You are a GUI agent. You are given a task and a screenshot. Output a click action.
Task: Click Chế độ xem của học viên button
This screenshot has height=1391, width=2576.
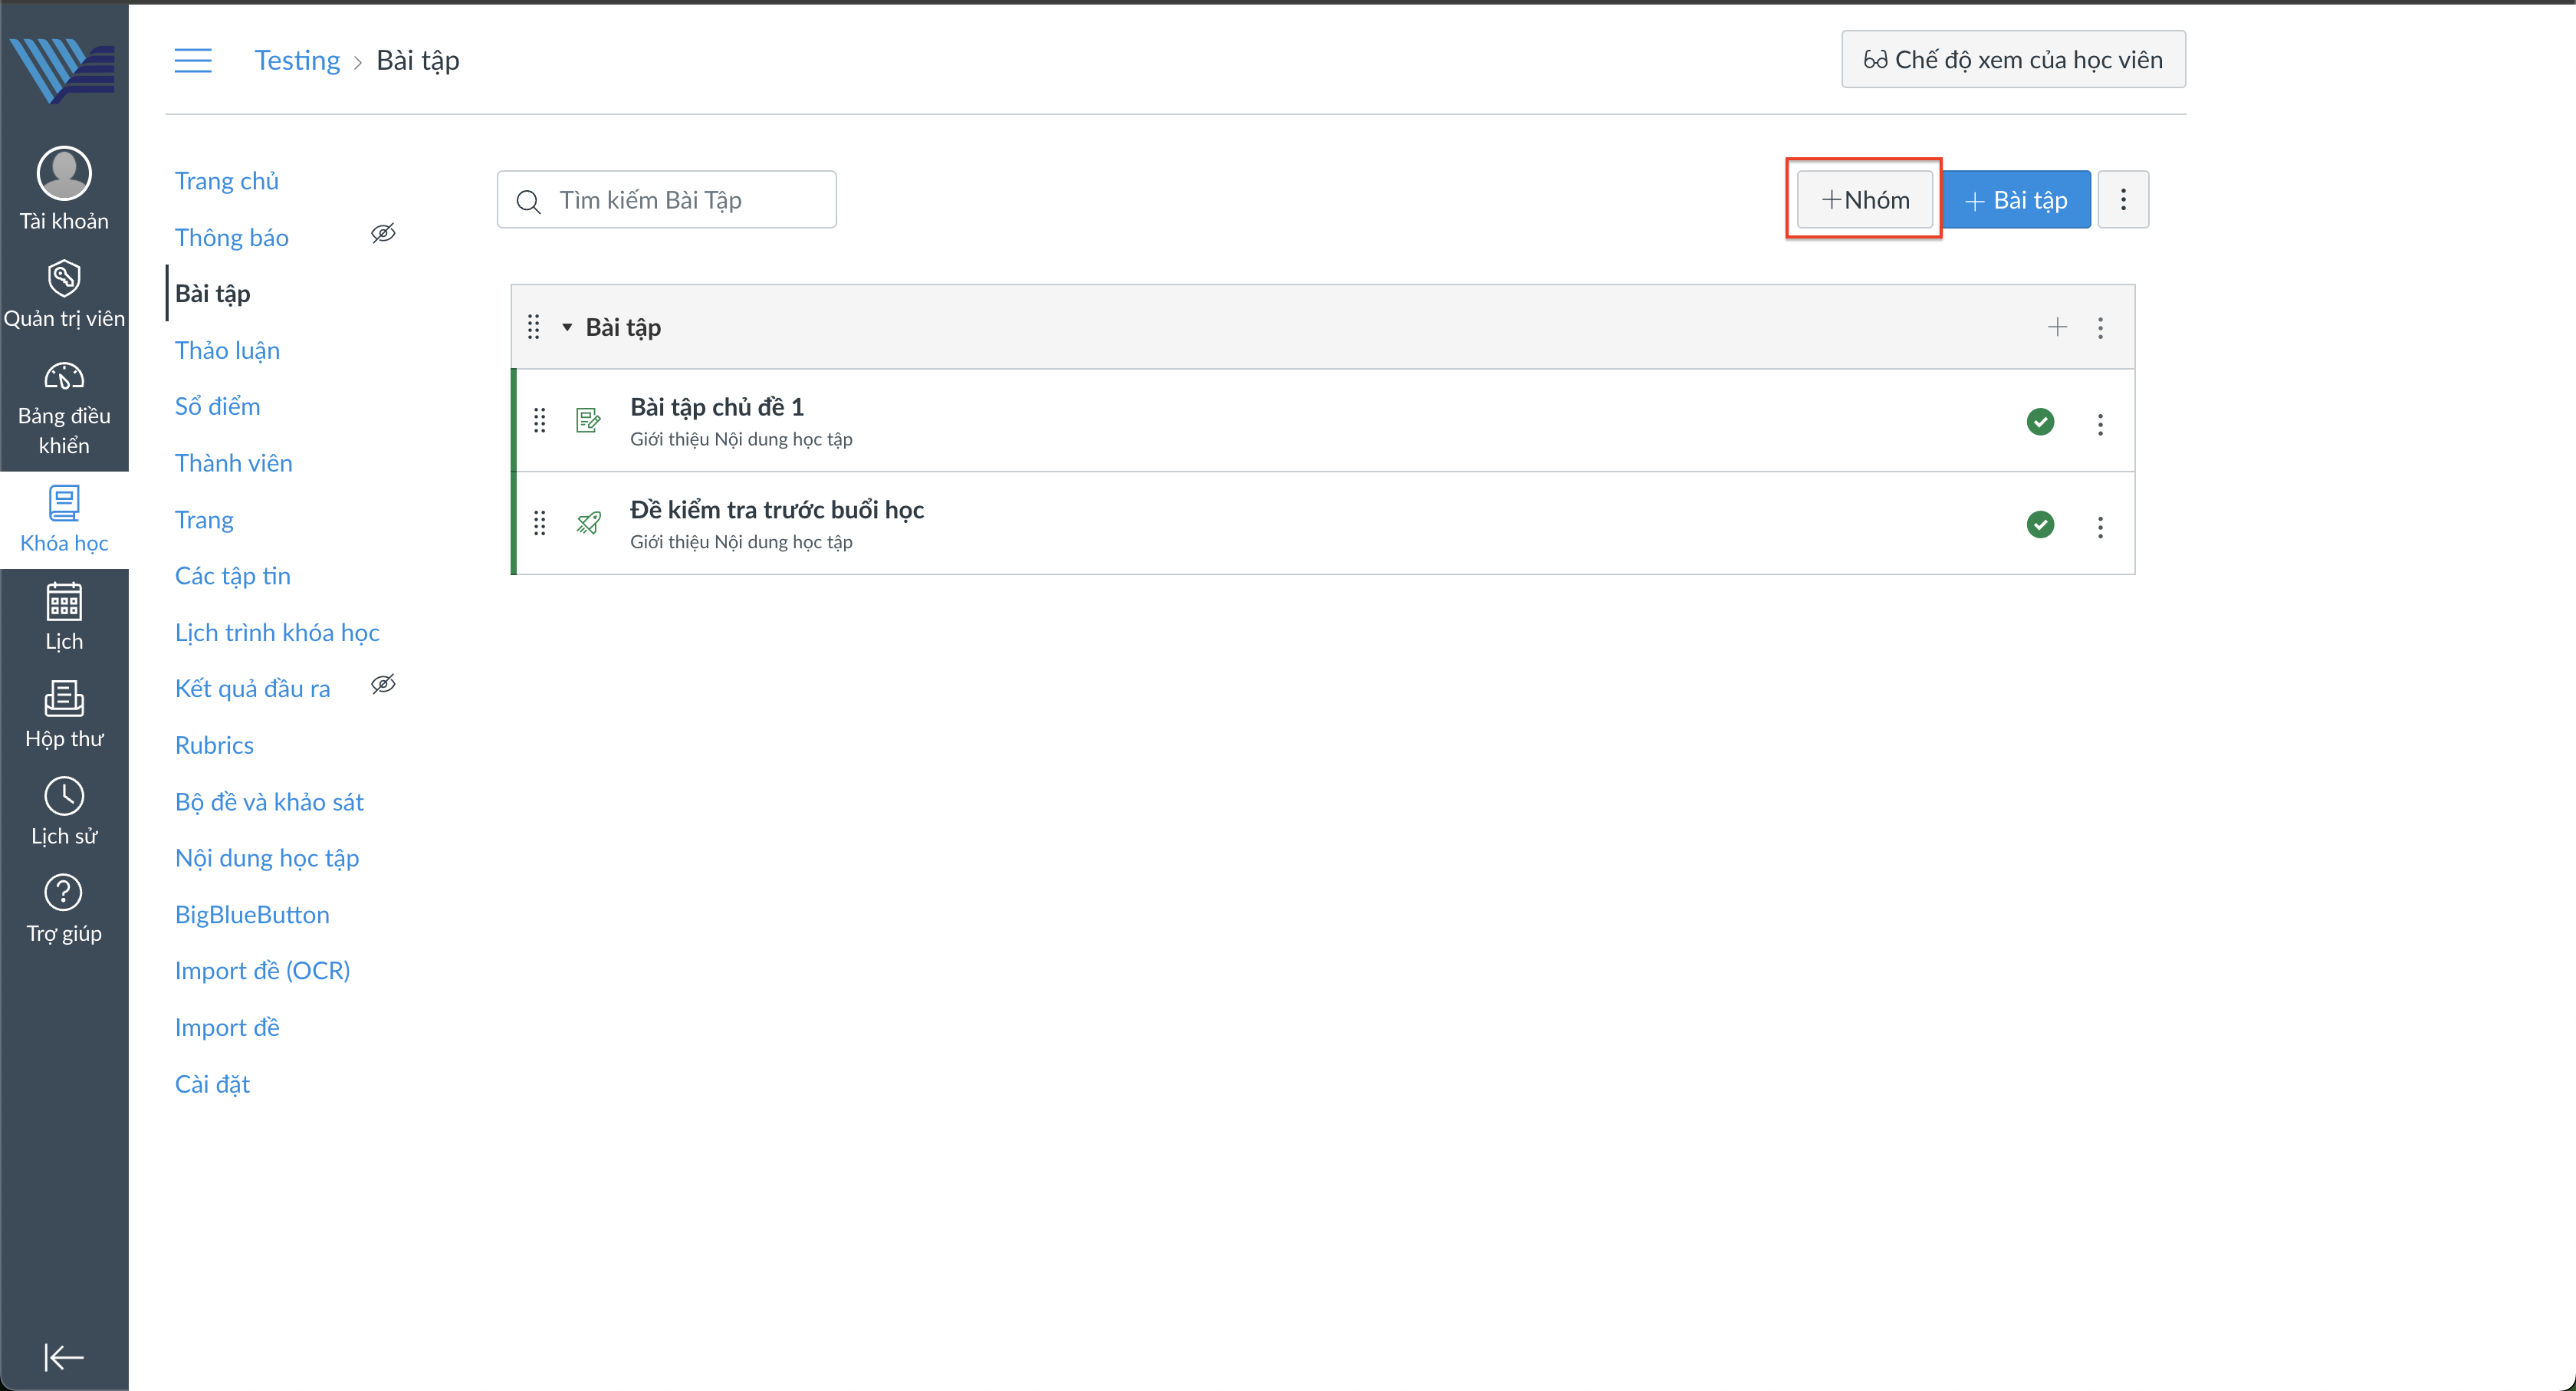click(x=2013, y=60)
